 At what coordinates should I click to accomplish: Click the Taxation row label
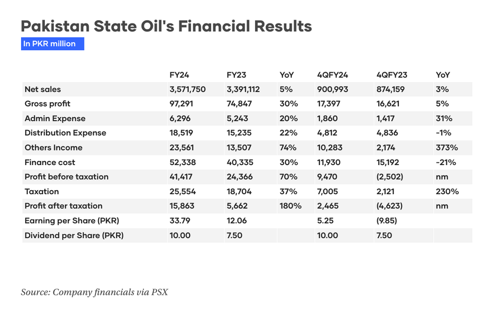(42, 191)
